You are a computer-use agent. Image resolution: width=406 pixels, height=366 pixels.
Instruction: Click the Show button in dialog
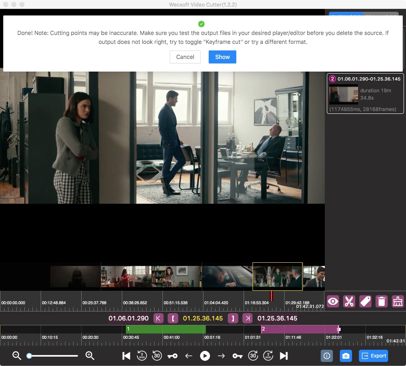click(x=222, y=57)
